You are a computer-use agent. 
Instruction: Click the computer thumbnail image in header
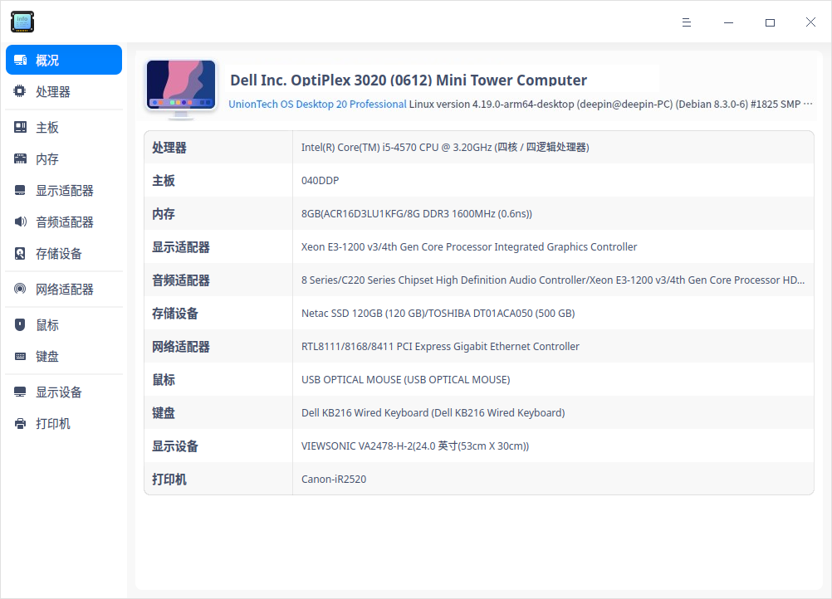[181, 89]
